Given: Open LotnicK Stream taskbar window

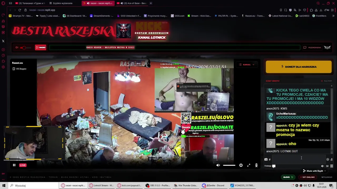Looking at the screenshot, I should [x=101, y=186].
